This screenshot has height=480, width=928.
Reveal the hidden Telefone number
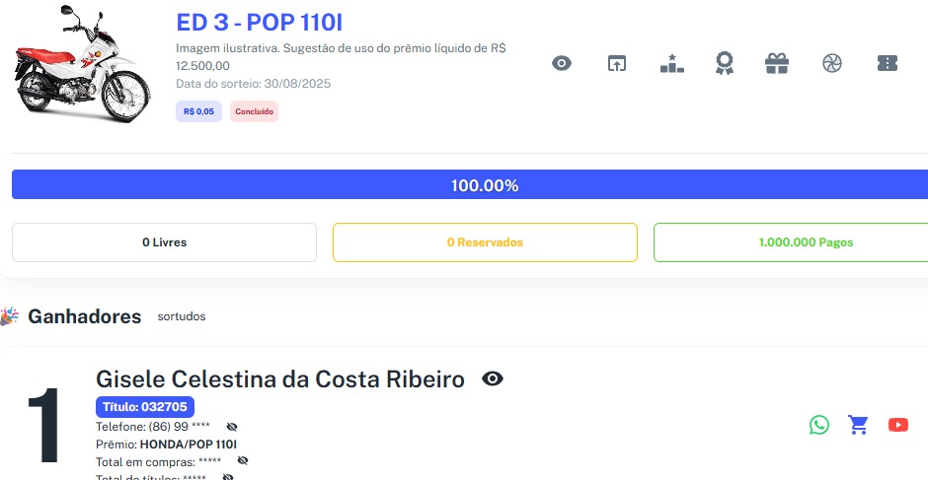pyautogui.click(x=232, y=427)
